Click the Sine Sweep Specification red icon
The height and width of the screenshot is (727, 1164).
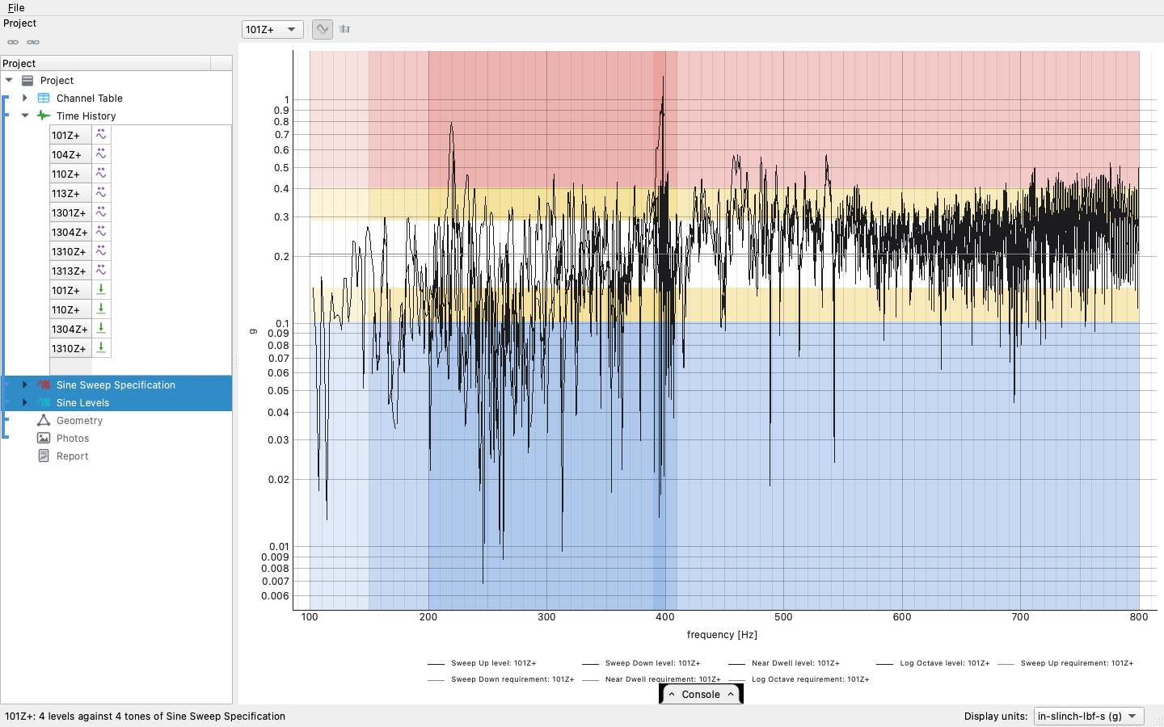[44, 385]
